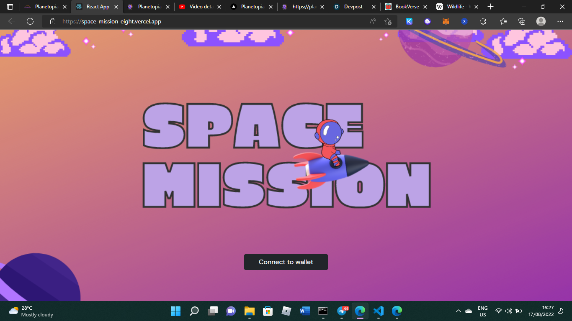
Task: Open Microsoft Word from taskbar
Action: click(304, 311)
